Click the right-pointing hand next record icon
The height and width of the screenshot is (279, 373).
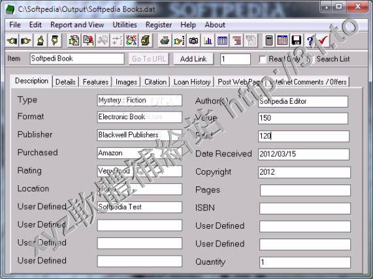pos(26,40)
